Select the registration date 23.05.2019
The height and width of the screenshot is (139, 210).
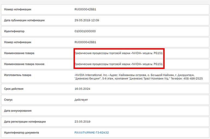click(82, 122)
